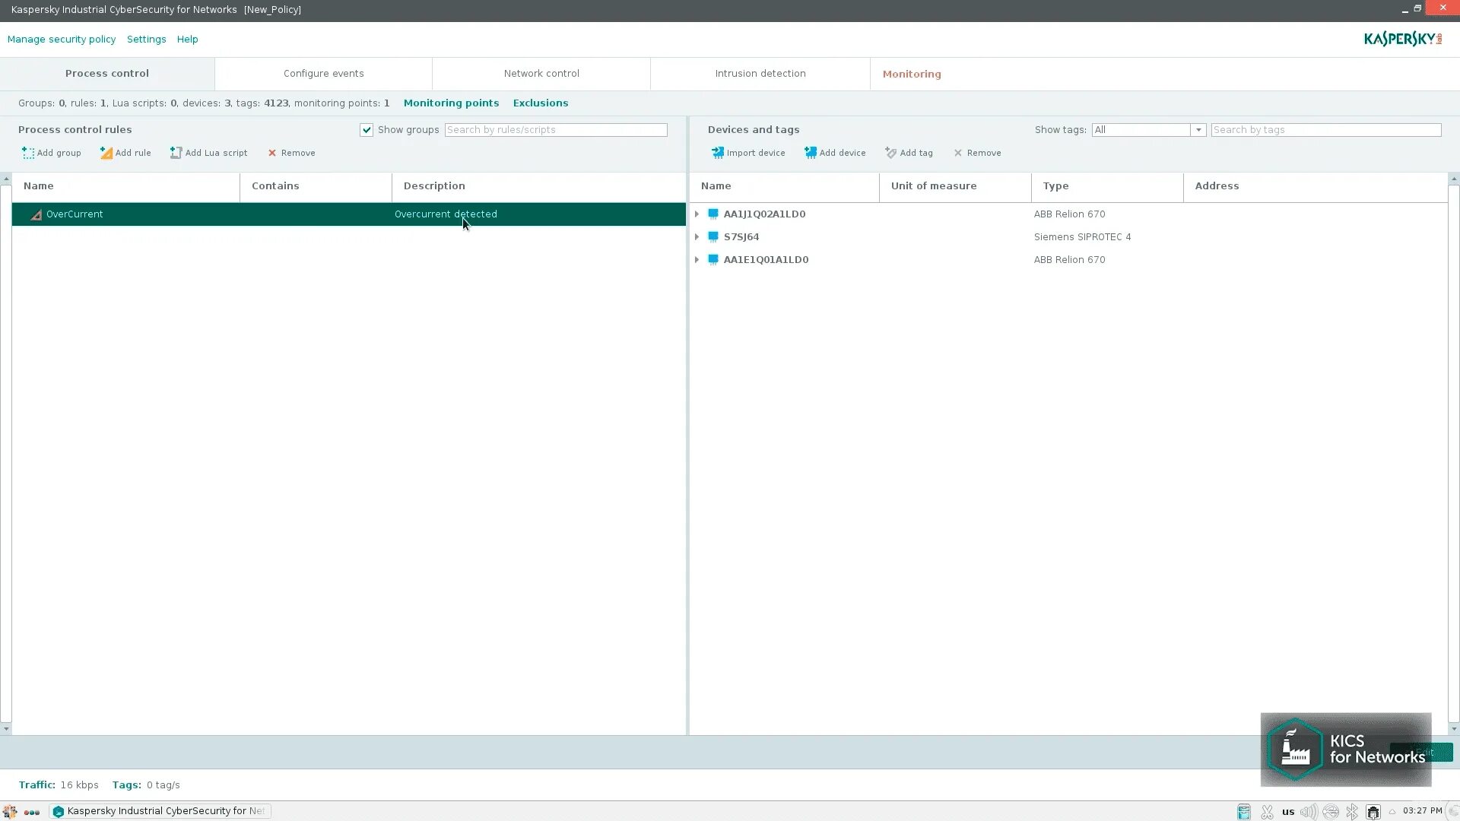Viewport: 1460px width, 821px height.
Task: Click the Import device icon
Action: tap(717, 153)
